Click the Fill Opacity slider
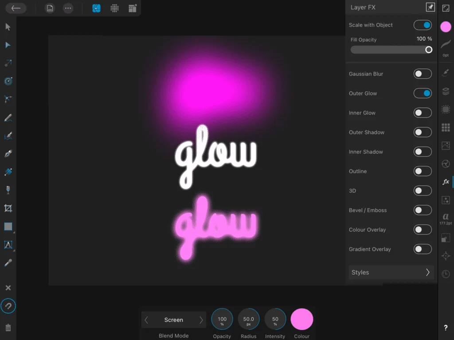 [390, 50]
